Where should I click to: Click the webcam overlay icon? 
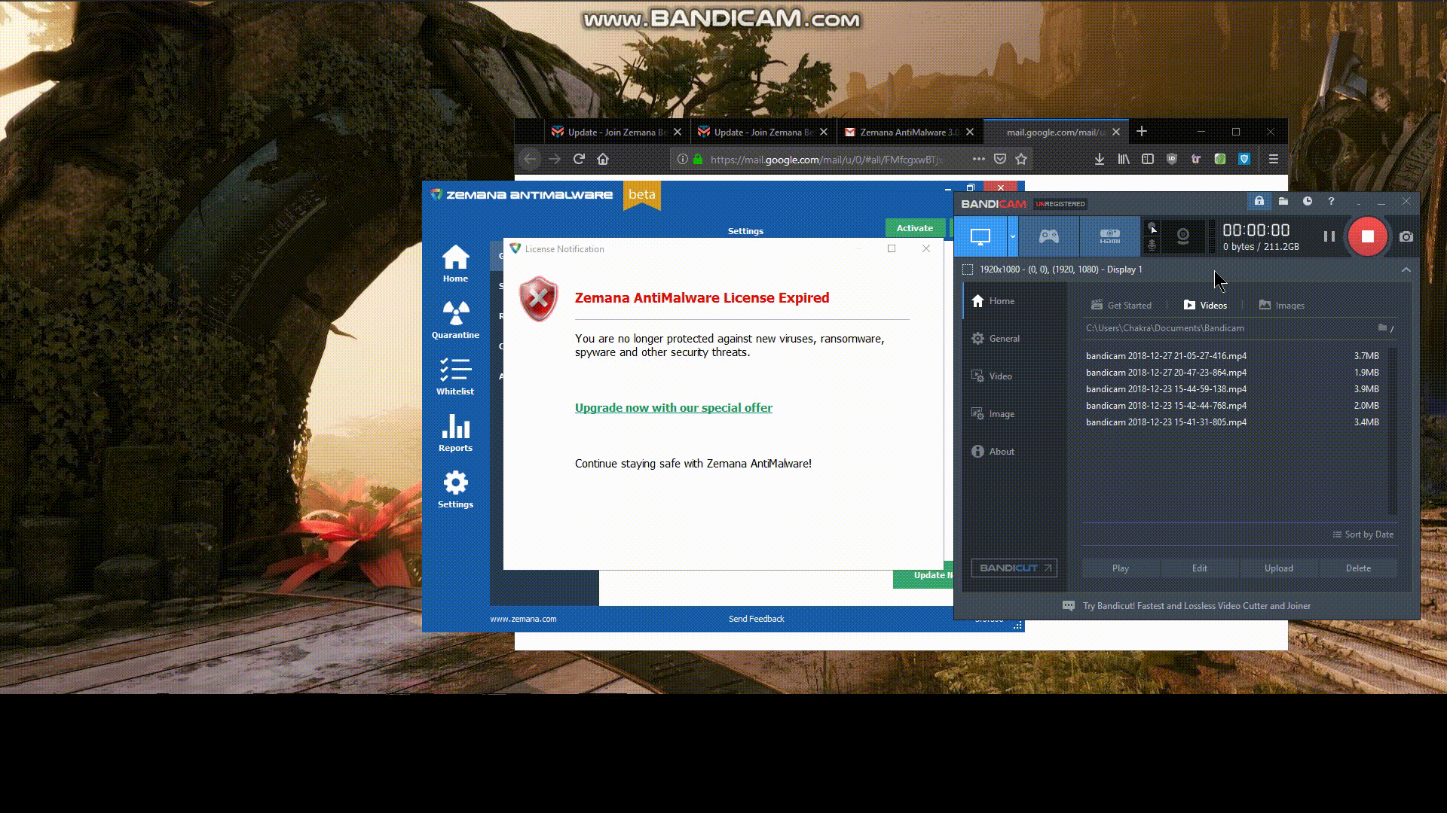pyautogui.click(x=1182, y=236)
